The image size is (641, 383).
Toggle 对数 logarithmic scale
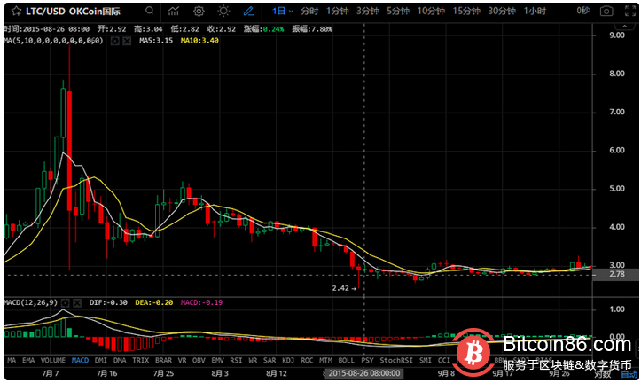coord(602,374)
